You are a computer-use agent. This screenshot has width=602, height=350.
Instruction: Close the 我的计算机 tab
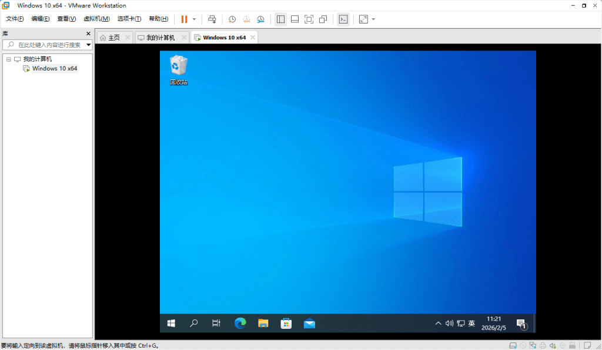point(184,37)
